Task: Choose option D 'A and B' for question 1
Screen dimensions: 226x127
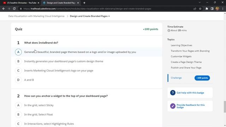Action: 18,80
